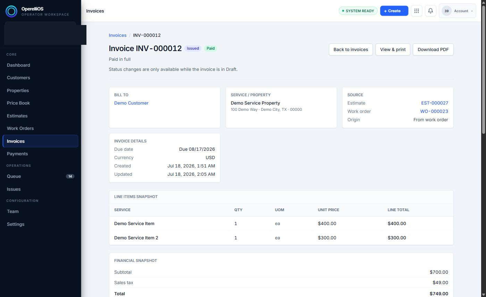Click the Subtotal $700.00 amount
Image resolution: width=486 pixels, height=297 pixels.
(439, 272)
